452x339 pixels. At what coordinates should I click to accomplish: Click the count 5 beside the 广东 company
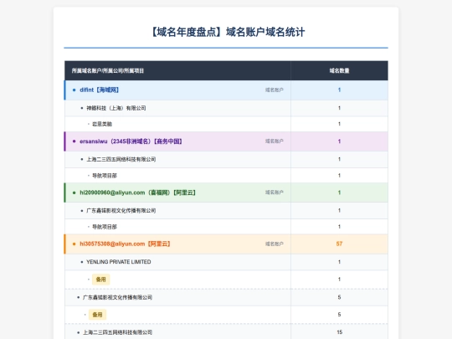[x=339, y=297]
